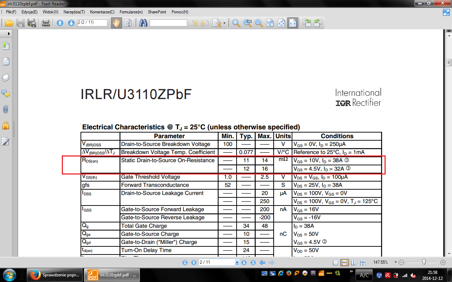Viewport: 452px width, 282px height.
Task: Choose the Fit Page view icon
Action: [x=281, y=23]
